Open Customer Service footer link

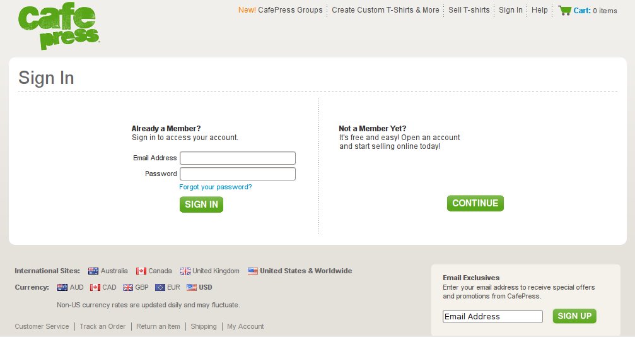42,326
